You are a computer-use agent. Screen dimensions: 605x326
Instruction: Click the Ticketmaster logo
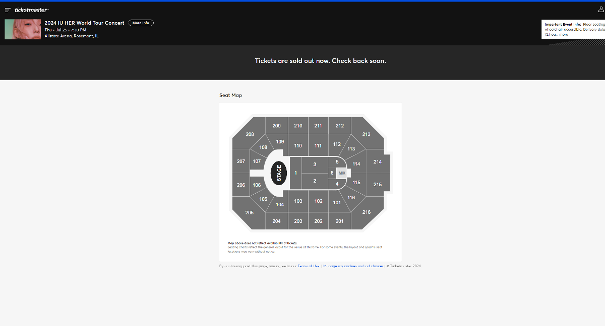click(31, 10)
